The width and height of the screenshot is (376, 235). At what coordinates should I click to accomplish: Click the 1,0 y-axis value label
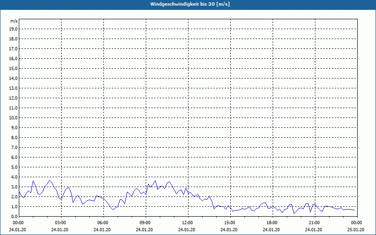(14, 206)
